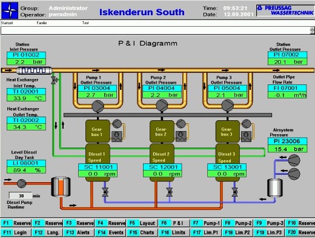The width and height of the screenshot is (315, 238).
Task: Open F13 Alerts list
Action: (x=79, y=233)
